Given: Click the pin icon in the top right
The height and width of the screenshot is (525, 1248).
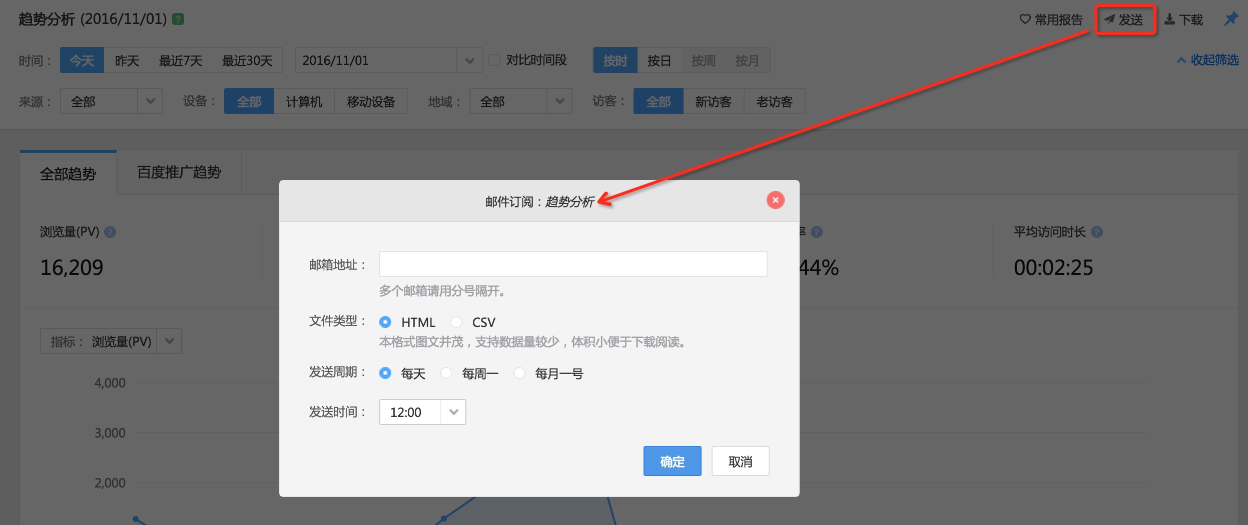Looking at the screenshot, I should [x=1230, y=19].
